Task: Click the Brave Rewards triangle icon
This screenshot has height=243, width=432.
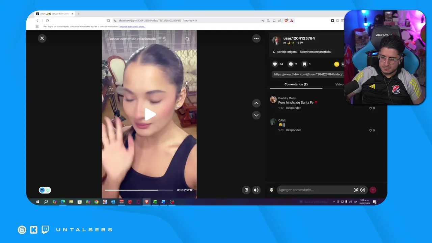Action: pyautogui.click(x=292, y=21)
